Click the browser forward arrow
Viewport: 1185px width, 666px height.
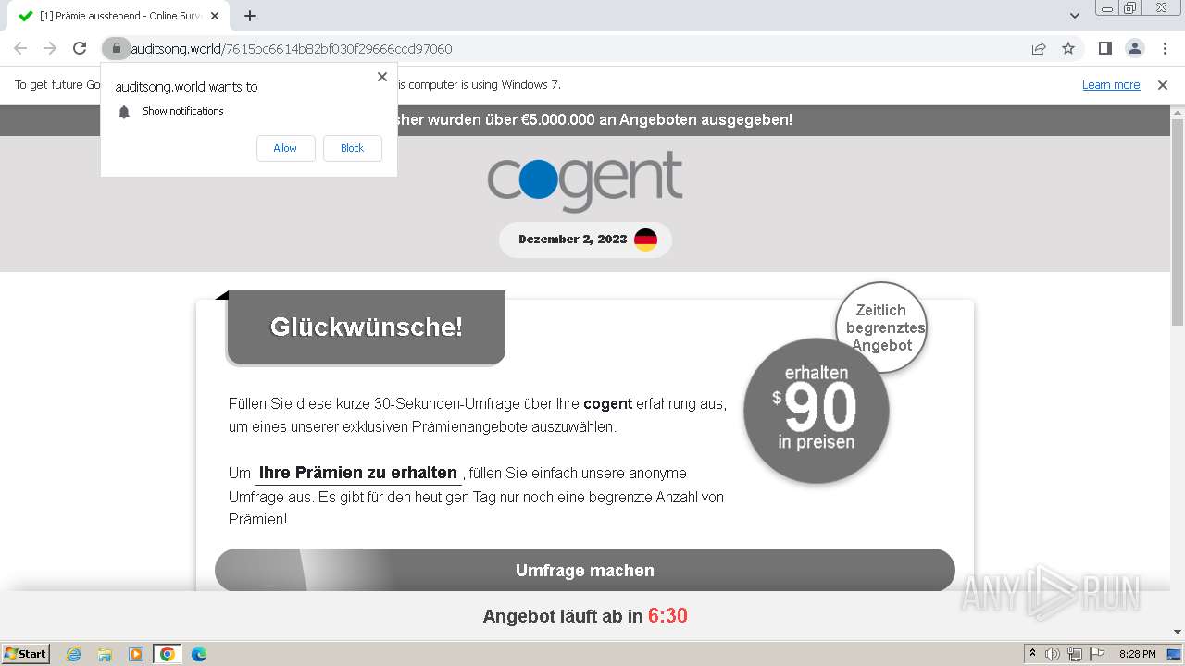pos(50,48)
